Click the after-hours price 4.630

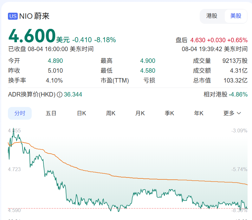pos(198,40)
